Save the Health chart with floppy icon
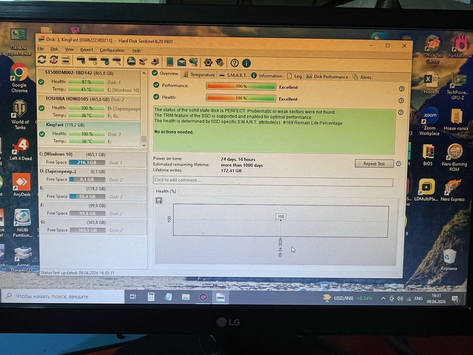Viewport: 473px width, 355px height. coord(159,200)
